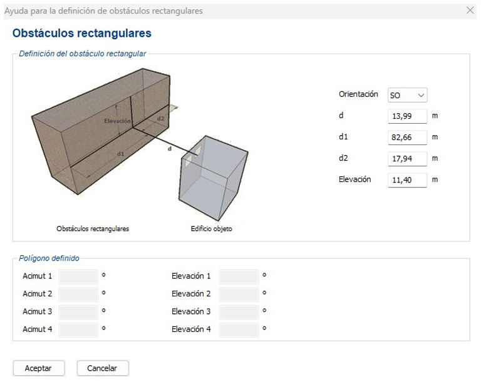Focus the Acimut 4 field
The image size is (481, 382).
[x=78, y=330]
